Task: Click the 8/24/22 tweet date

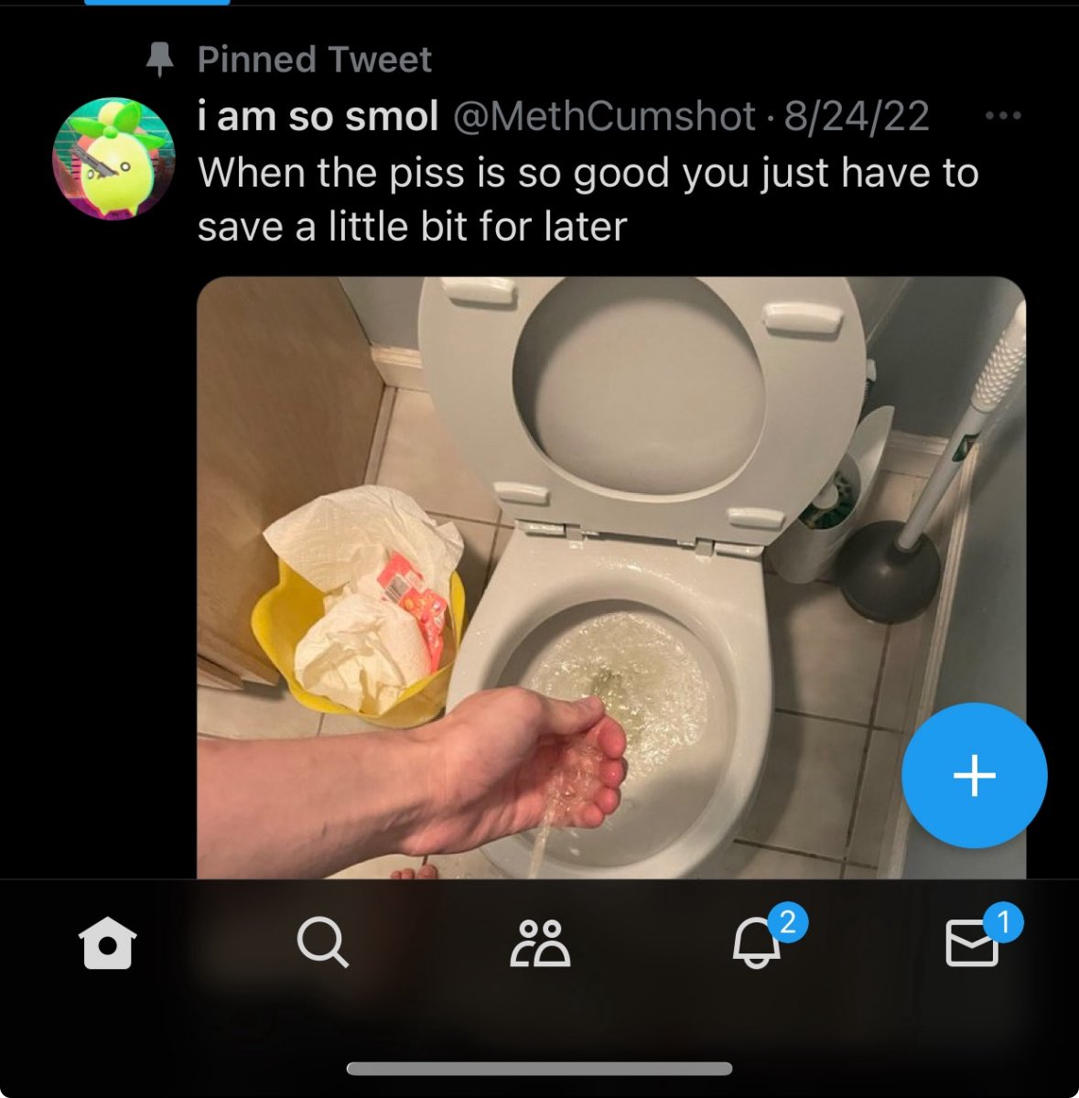Action: tap(857, 116)
